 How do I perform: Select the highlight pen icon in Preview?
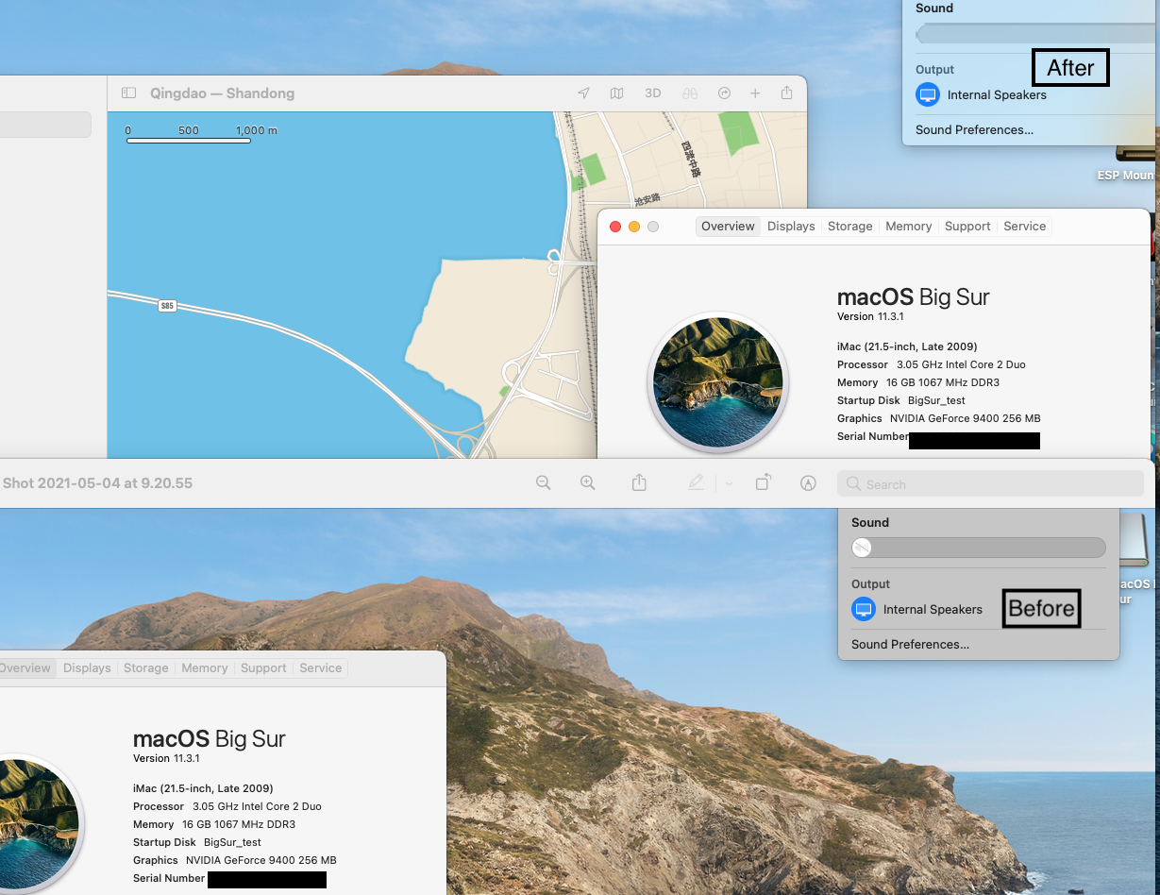click(696, 482)
